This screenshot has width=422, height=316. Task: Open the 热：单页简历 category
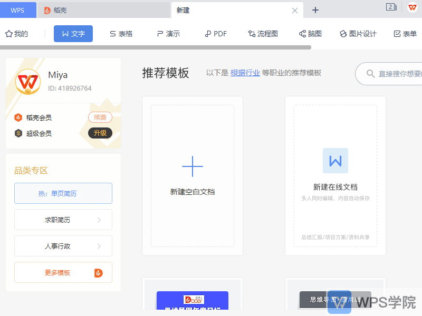click(63, 193)
